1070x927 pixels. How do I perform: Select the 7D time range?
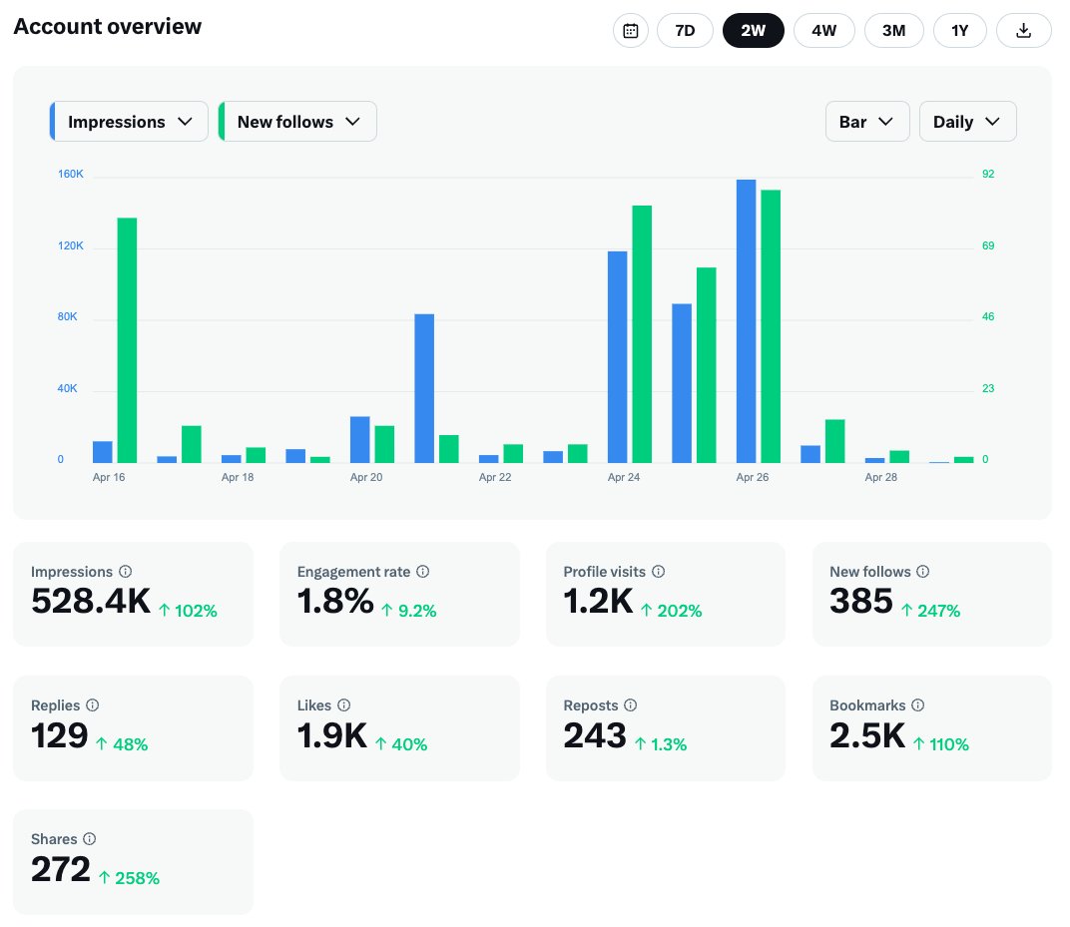[685, 31]
